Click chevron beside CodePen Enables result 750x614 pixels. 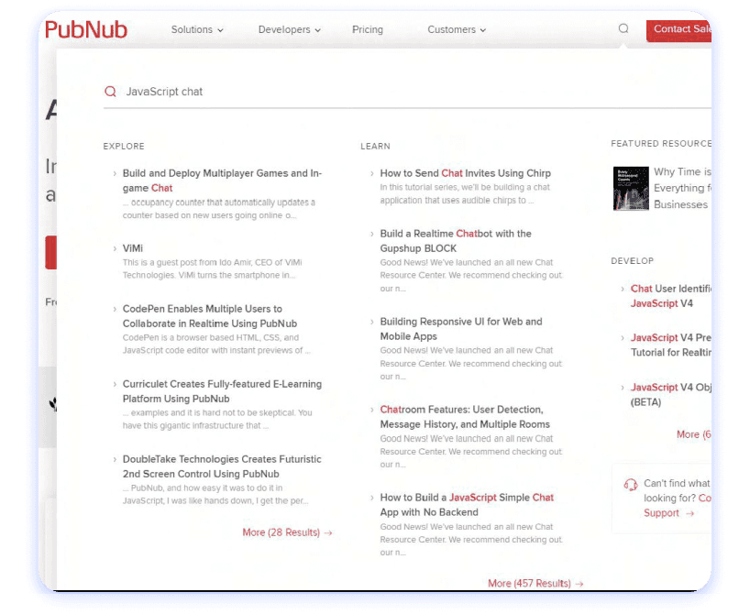115,310
